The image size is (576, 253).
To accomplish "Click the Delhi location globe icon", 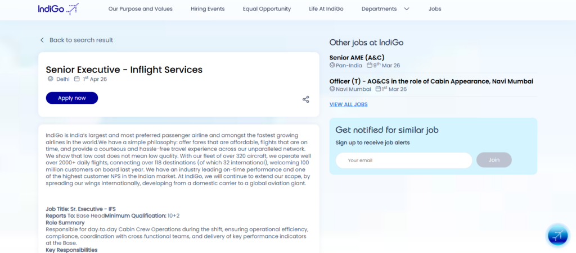I will click(x=50, y=79).
